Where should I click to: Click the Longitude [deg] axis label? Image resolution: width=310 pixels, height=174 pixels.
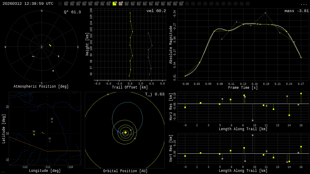45,171
